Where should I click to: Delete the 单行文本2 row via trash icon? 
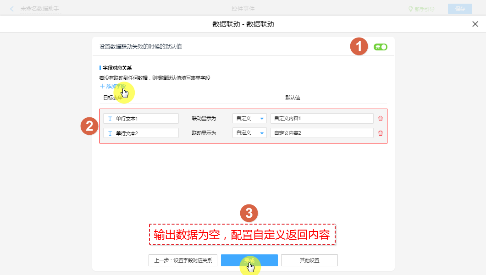tap(380, 133)
